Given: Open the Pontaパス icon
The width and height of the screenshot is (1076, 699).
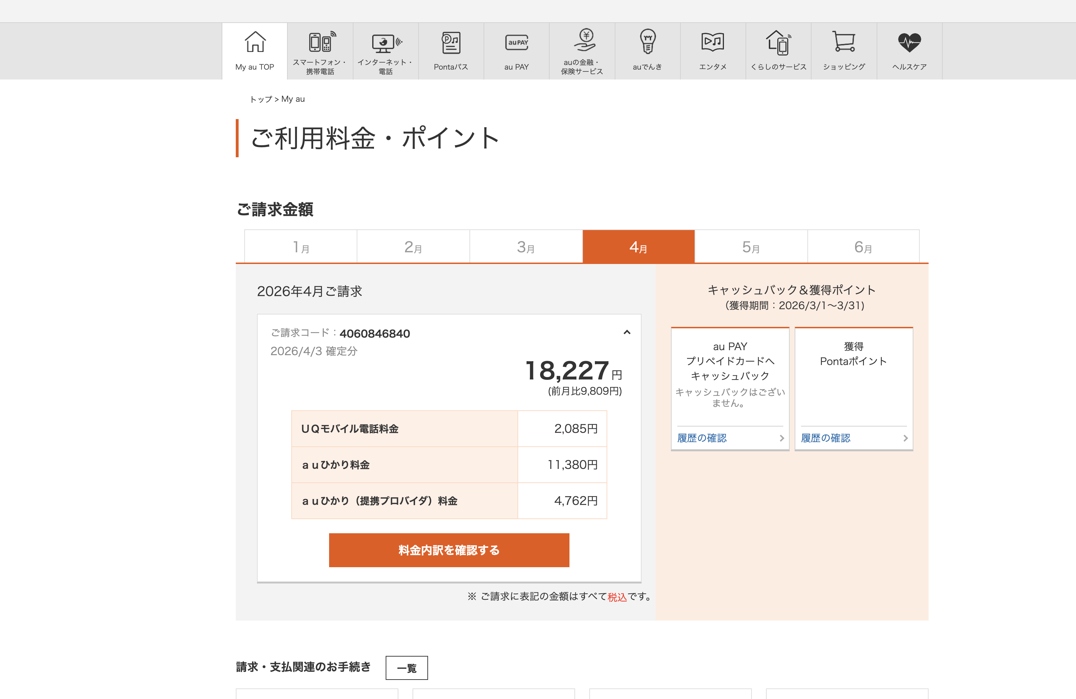Looking at the screenshot, I should [x=451, y=42].
